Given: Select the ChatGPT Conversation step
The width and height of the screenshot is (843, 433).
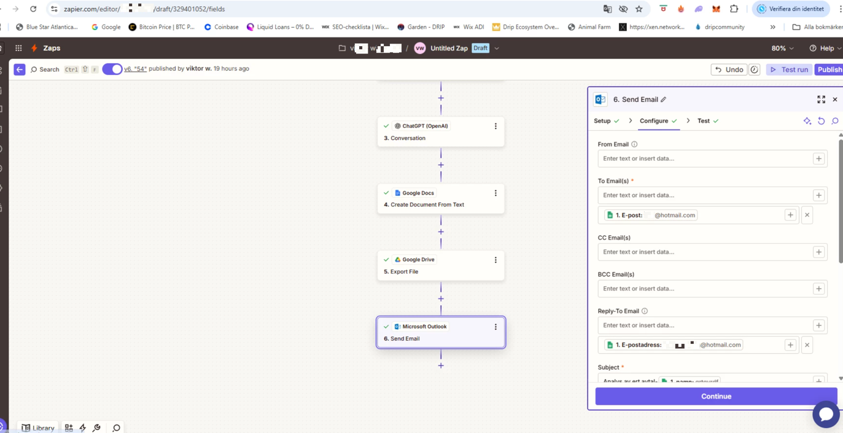Looking at the screenshot, I should point(440,131).
